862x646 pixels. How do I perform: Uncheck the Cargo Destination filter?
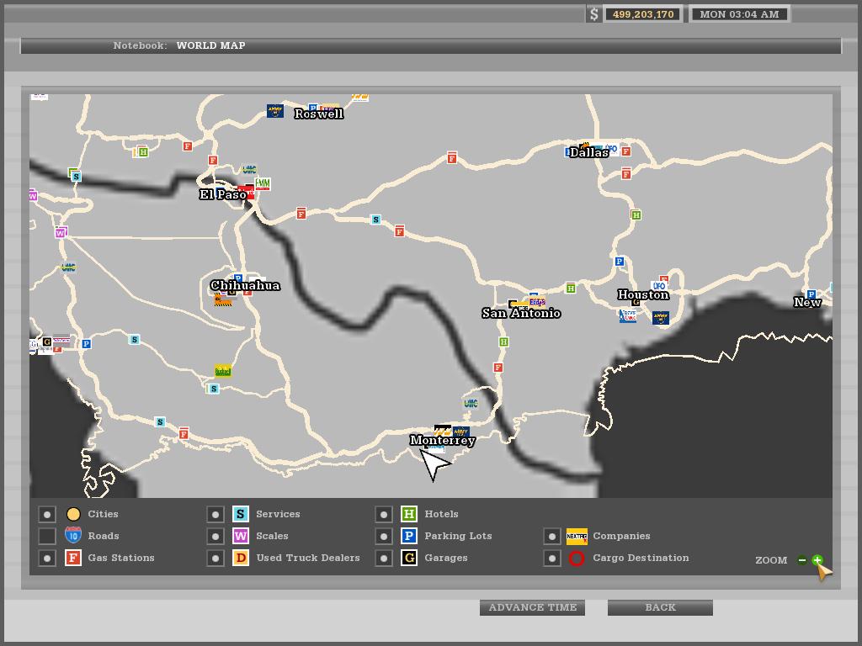tap(551, 558)
